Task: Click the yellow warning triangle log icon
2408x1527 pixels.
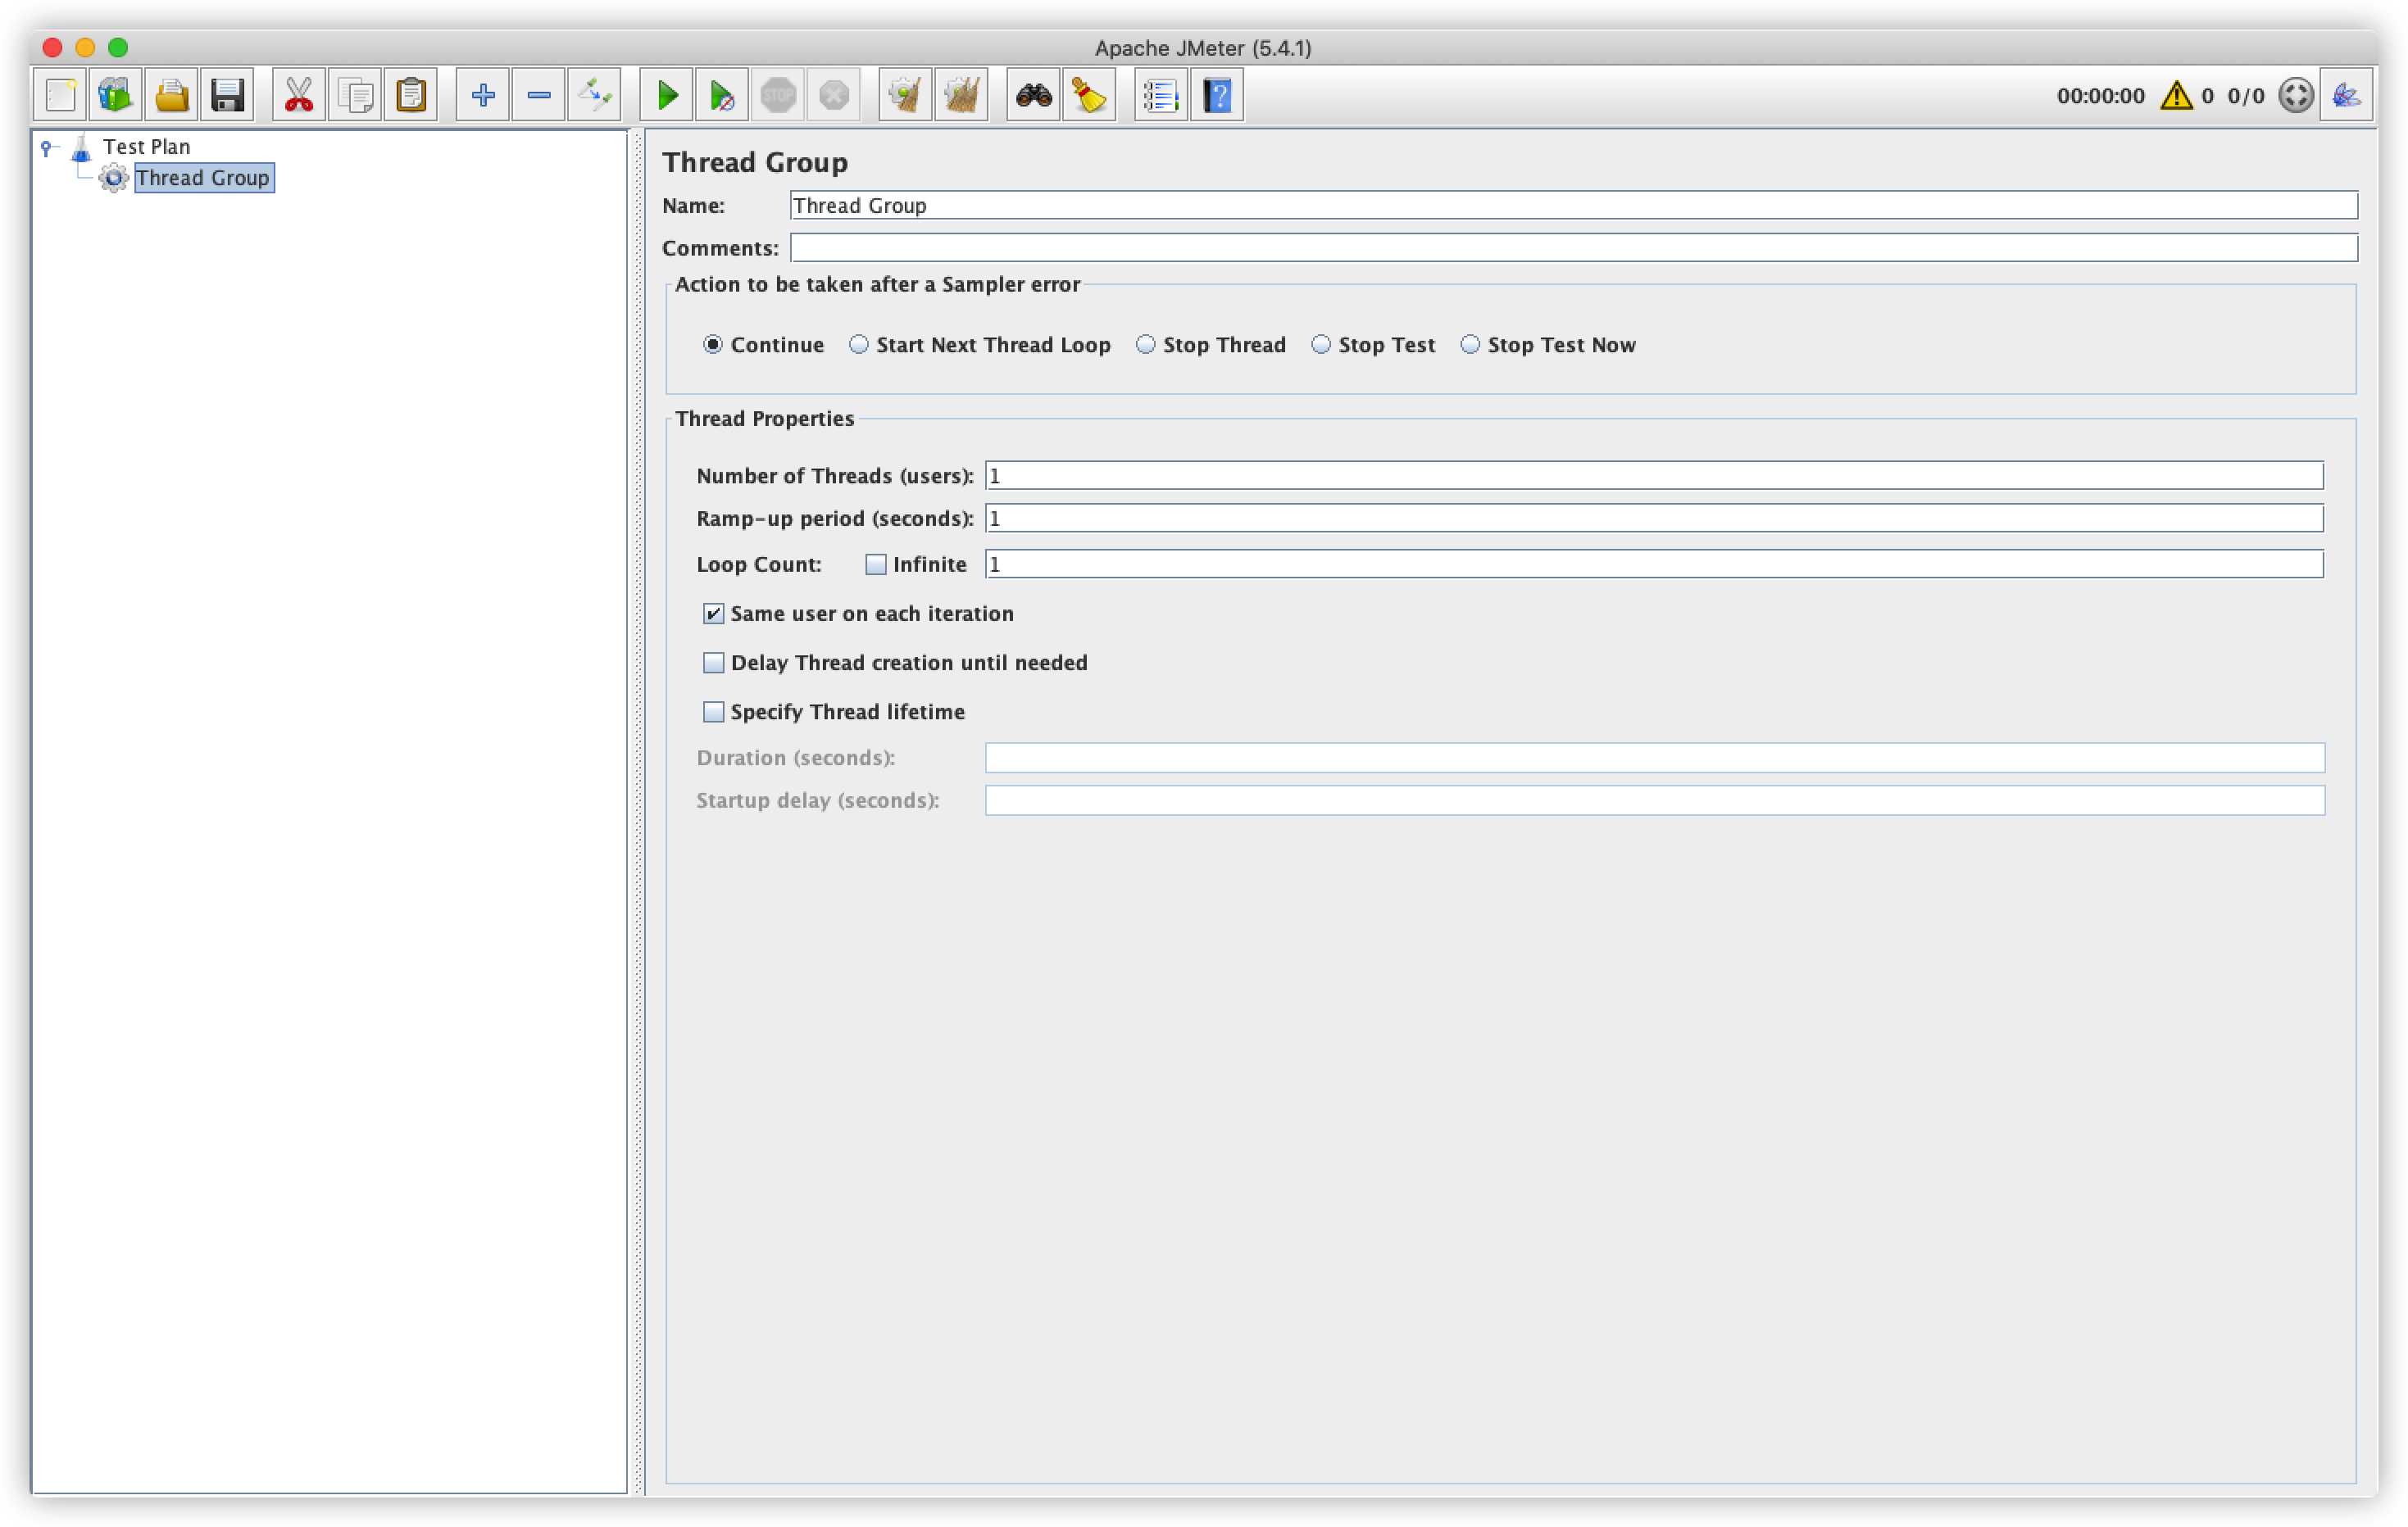Action: click(x=2176, y=96)
